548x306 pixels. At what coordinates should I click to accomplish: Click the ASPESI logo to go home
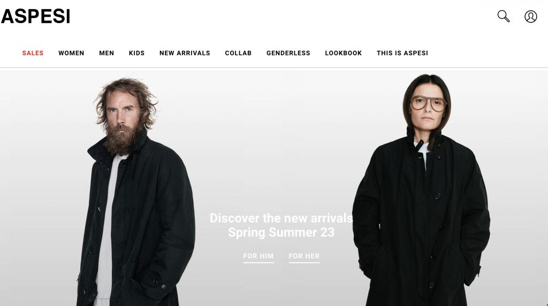point(36,17)
